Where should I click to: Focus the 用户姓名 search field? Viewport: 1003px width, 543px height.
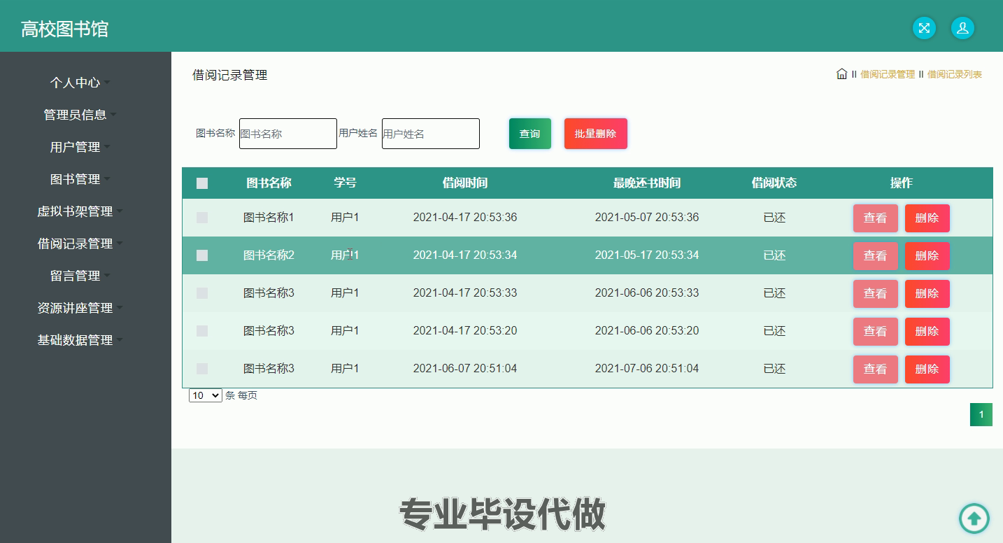point(431,134)
